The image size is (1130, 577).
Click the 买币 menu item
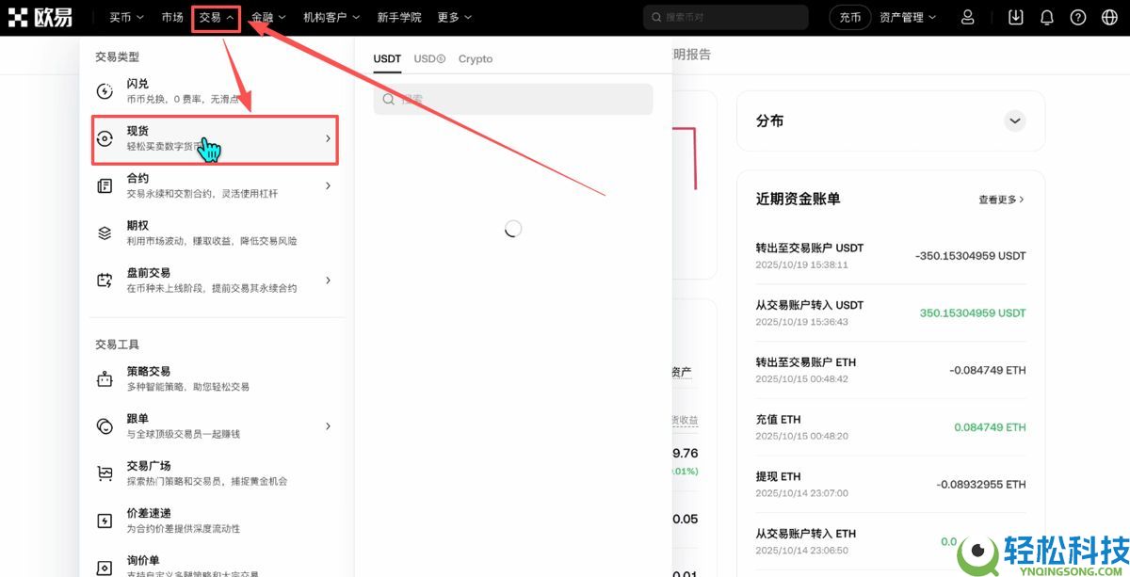point(123,16)
